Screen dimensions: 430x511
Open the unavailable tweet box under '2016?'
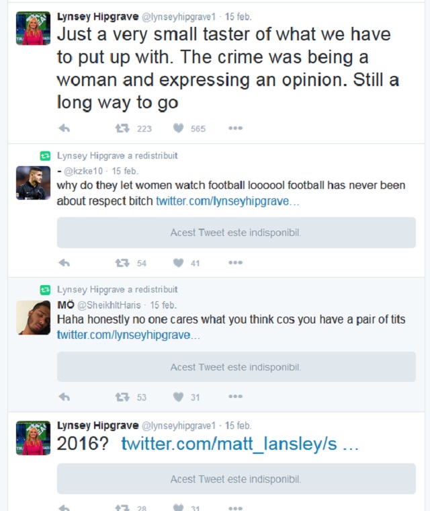(x=236, y=479)
